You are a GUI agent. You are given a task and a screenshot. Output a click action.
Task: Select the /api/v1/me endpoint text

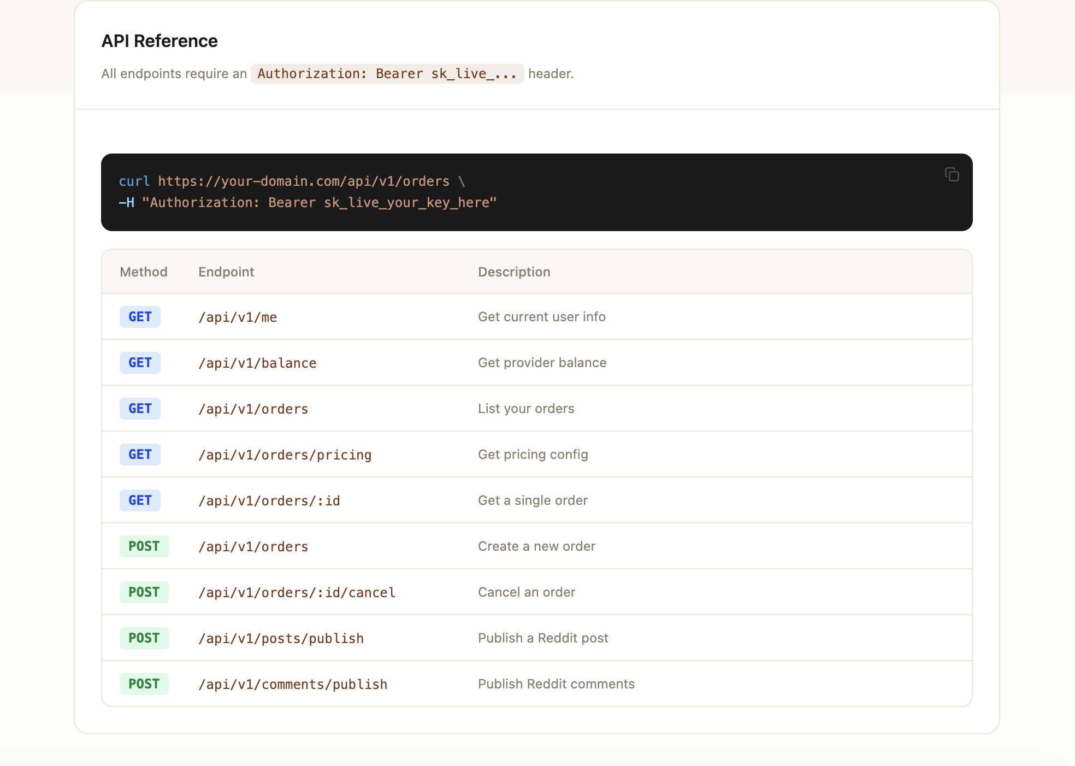238,317
